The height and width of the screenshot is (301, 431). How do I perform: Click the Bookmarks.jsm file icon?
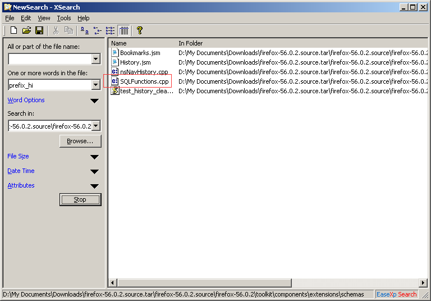coord(115,53)
